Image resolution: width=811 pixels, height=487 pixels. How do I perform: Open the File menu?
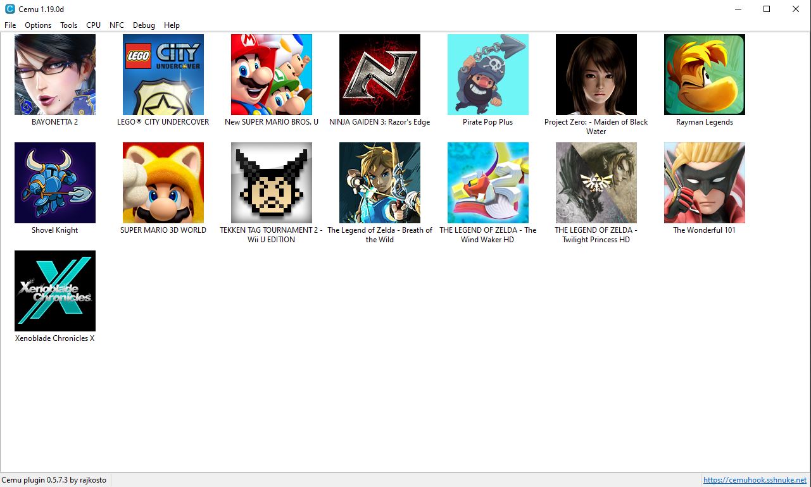[10, 25]
